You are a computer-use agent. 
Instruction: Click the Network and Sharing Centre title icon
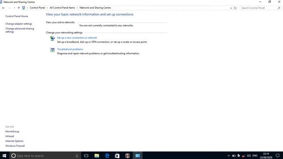[x=1, y=2]
